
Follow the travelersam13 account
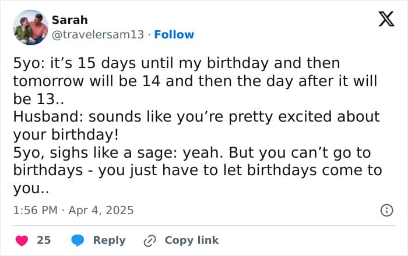(174, 34)
